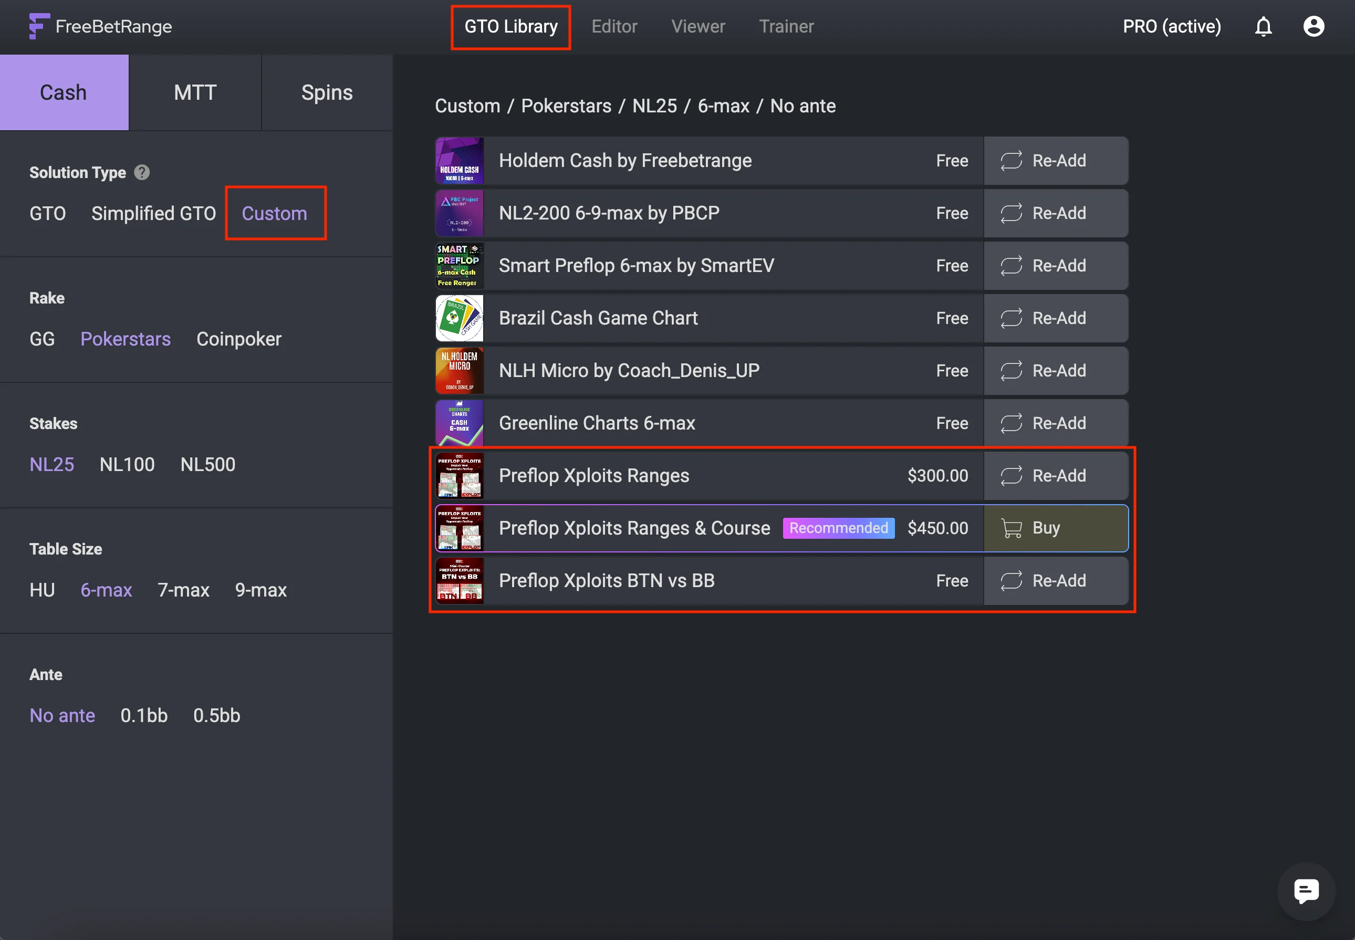This screenshot has width=1355, height=940.
Task: Open the user account profile icon
Action: [1314, 26]
